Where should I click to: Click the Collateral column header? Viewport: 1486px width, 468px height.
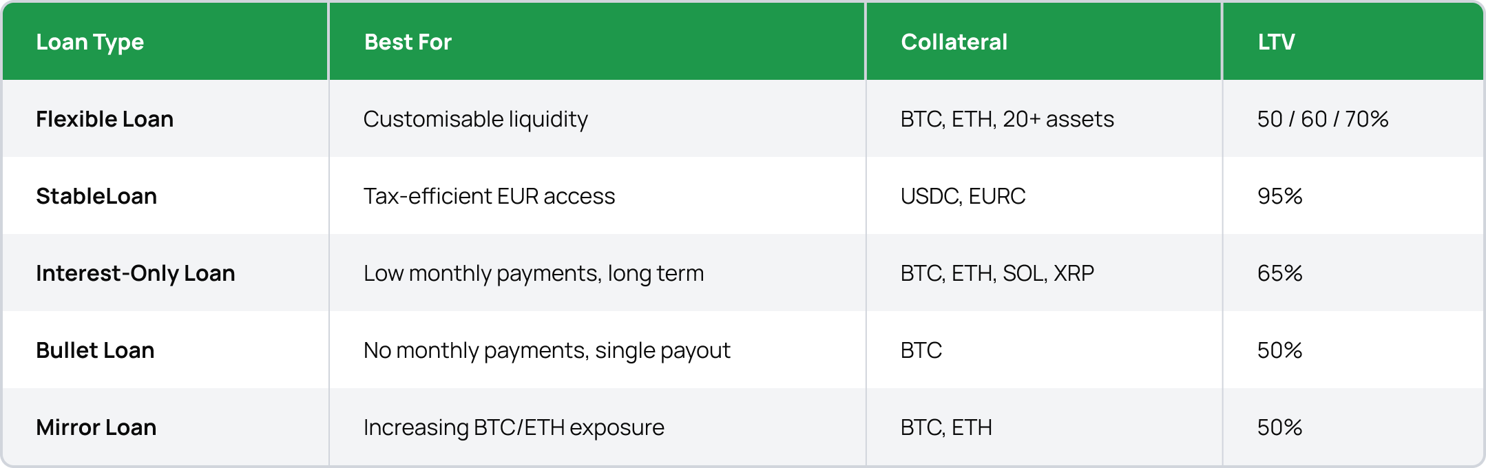(x=954, y=42)
